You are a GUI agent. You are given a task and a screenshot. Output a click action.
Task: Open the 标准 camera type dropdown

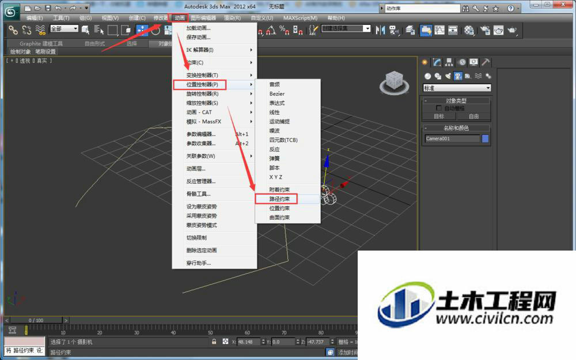coord(457,88)
